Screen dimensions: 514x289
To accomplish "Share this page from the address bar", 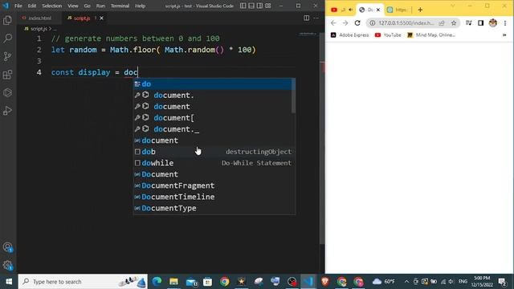I will (x=442, y=23).
